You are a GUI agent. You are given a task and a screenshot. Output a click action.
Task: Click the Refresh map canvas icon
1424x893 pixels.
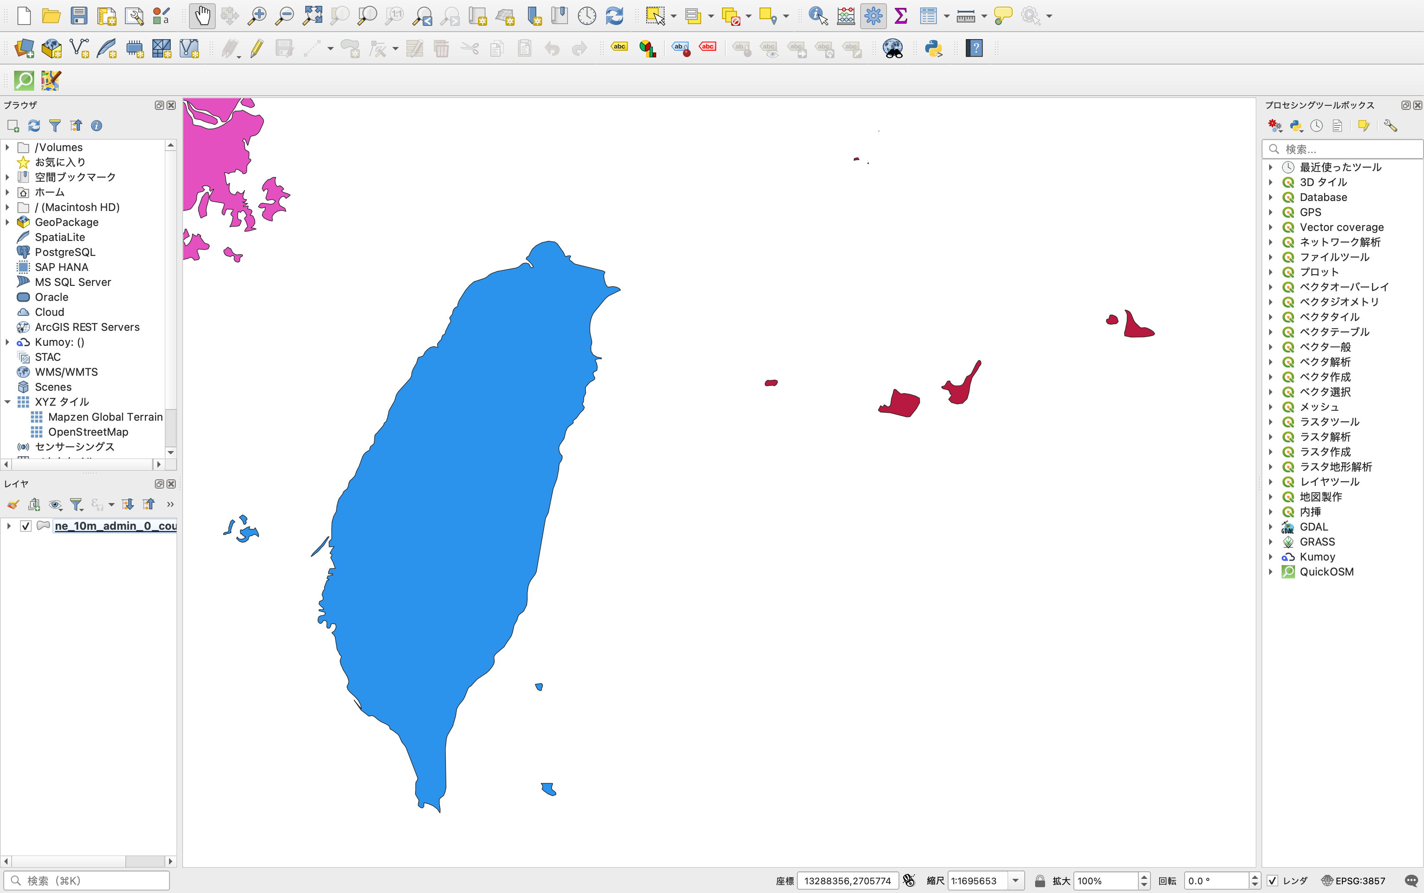point(615,16)
